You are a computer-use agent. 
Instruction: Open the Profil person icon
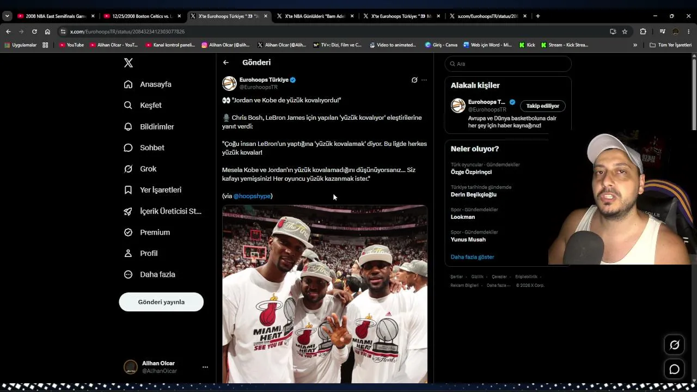click(128, 253)
